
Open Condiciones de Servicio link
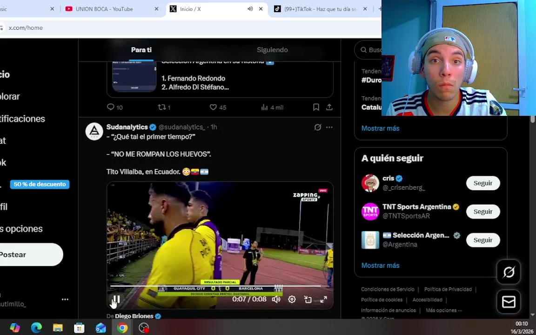(388, 289)
